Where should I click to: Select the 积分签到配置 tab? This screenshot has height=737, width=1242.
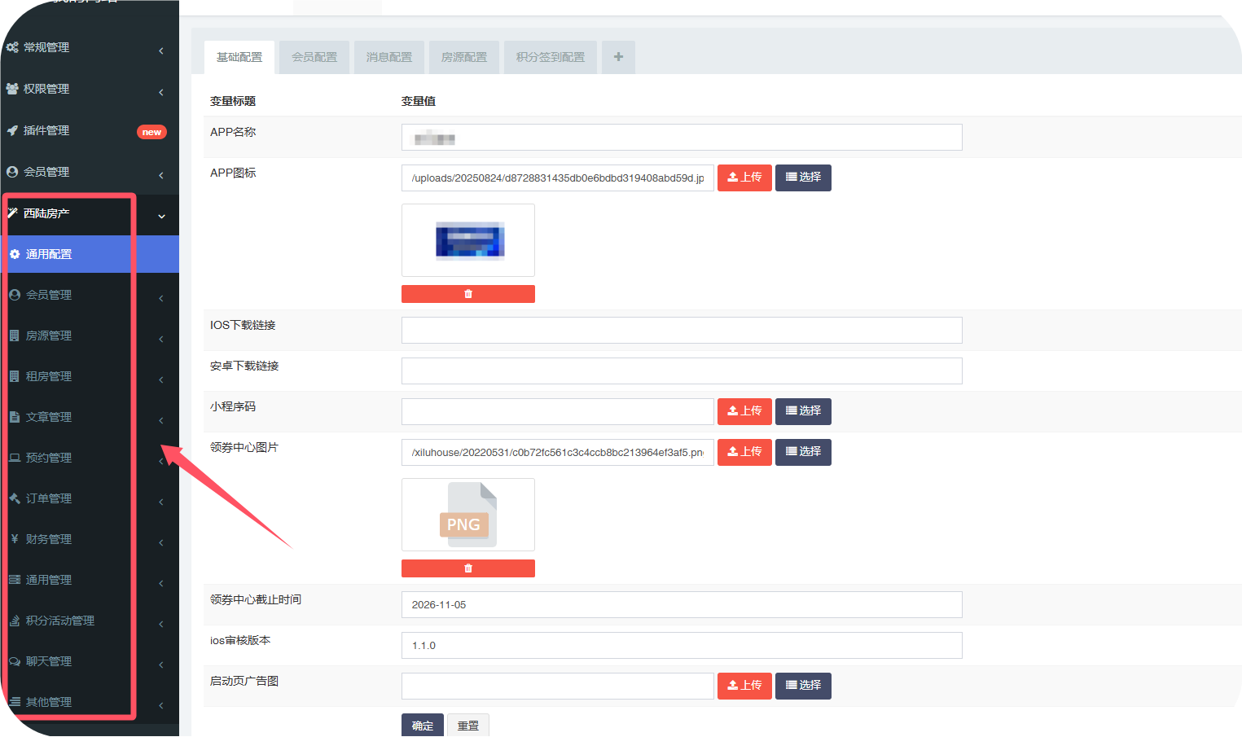point(551,57)
